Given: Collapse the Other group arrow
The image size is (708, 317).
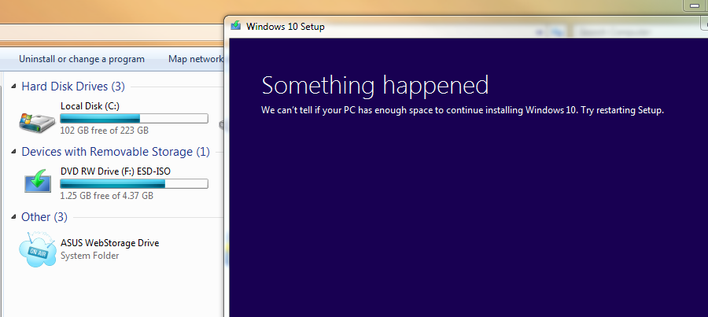Looking at the screenshot, I should pyautogui.click(x=13, y=217).
